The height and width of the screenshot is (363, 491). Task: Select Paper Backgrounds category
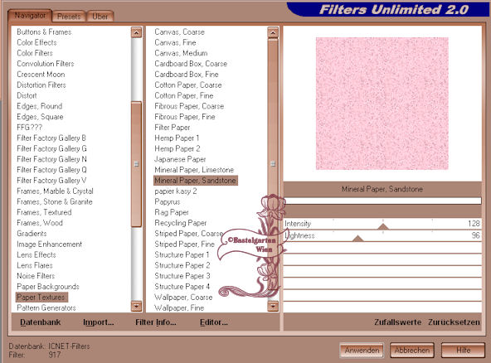48,286
